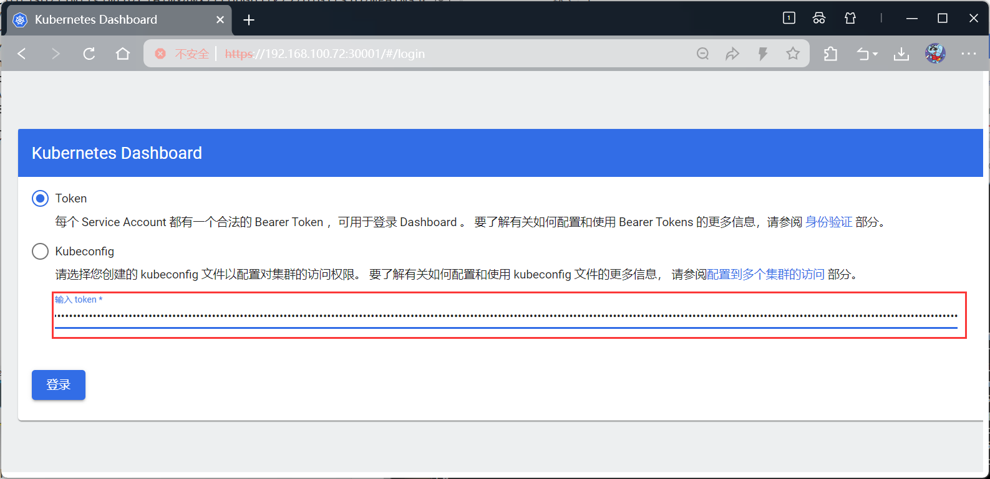990x479 pixels.
Task: Reload the Kubernetes Dashboard page
Action: point(89,54)
